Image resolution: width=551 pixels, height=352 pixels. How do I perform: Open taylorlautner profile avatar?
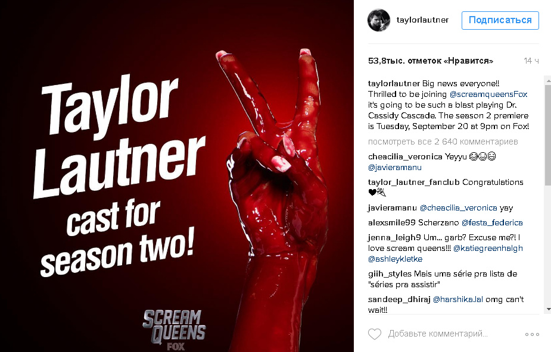(x=378, y=20)
